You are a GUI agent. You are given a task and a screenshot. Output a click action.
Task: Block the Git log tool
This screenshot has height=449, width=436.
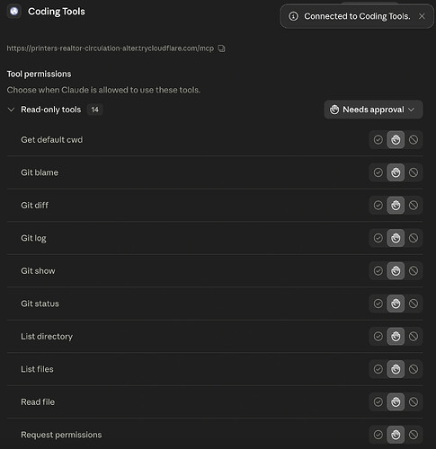[414, 238]
